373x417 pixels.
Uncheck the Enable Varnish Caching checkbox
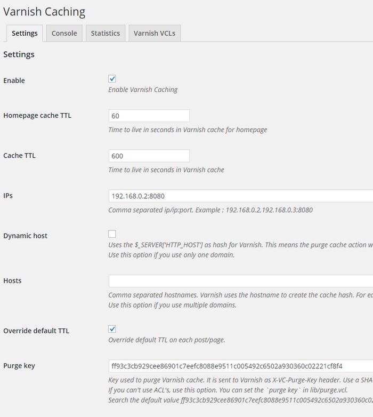click(112, 79)
